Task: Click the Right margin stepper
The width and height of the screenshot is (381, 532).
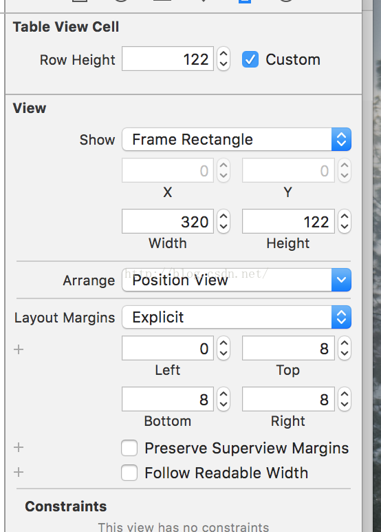Action: coord(345,399)
